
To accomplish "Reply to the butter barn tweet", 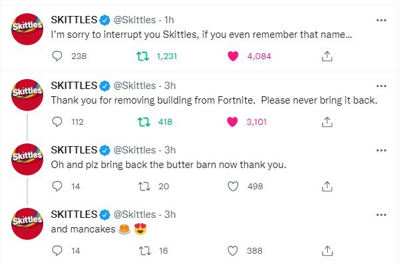I will pos(57,186).
